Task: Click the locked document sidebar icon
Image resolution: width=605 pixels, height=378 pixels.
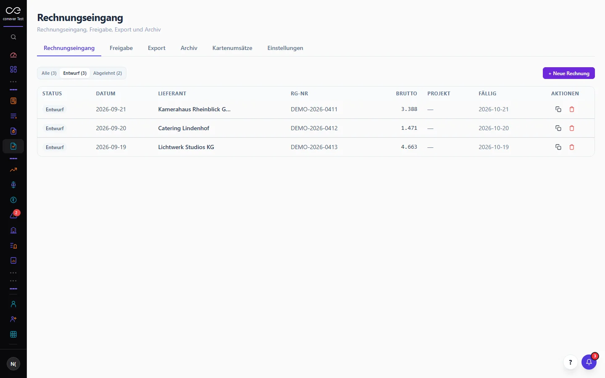Action: point(13,131)
